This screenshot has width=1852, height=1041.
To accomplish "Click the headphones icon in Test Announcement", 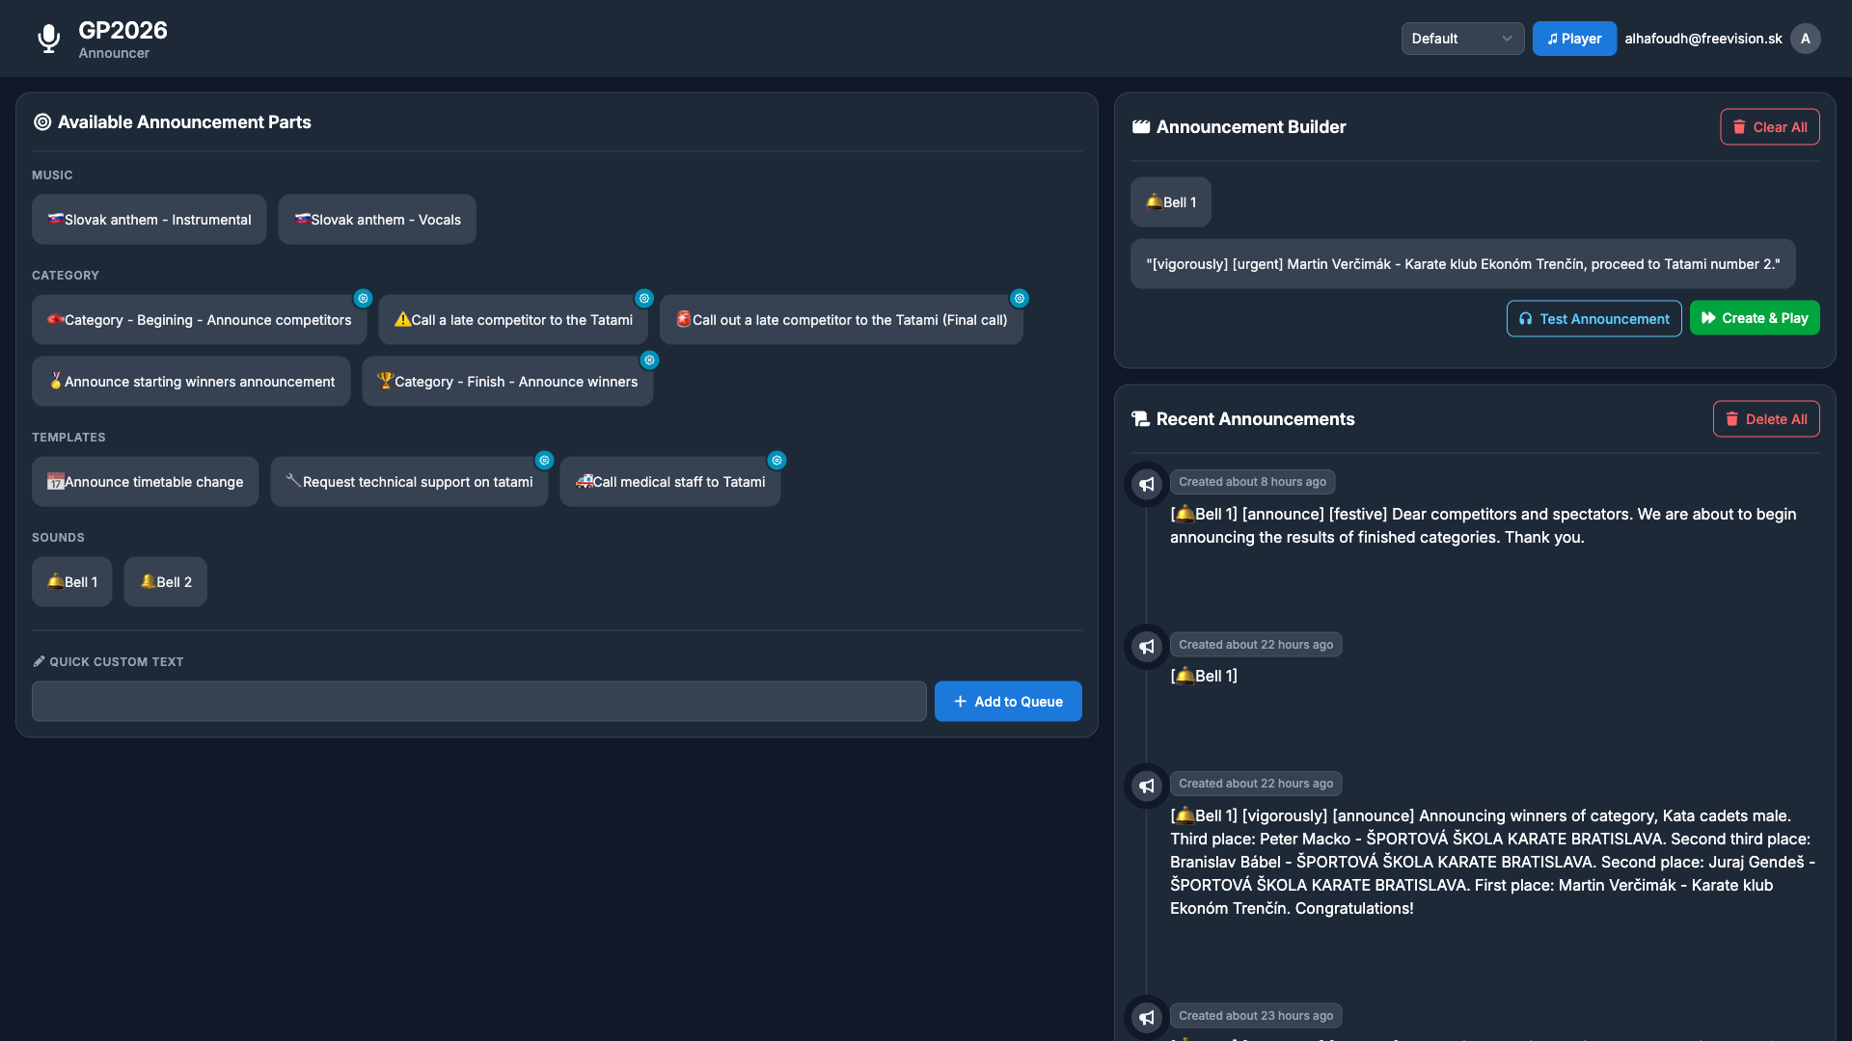I will 1527,318.
